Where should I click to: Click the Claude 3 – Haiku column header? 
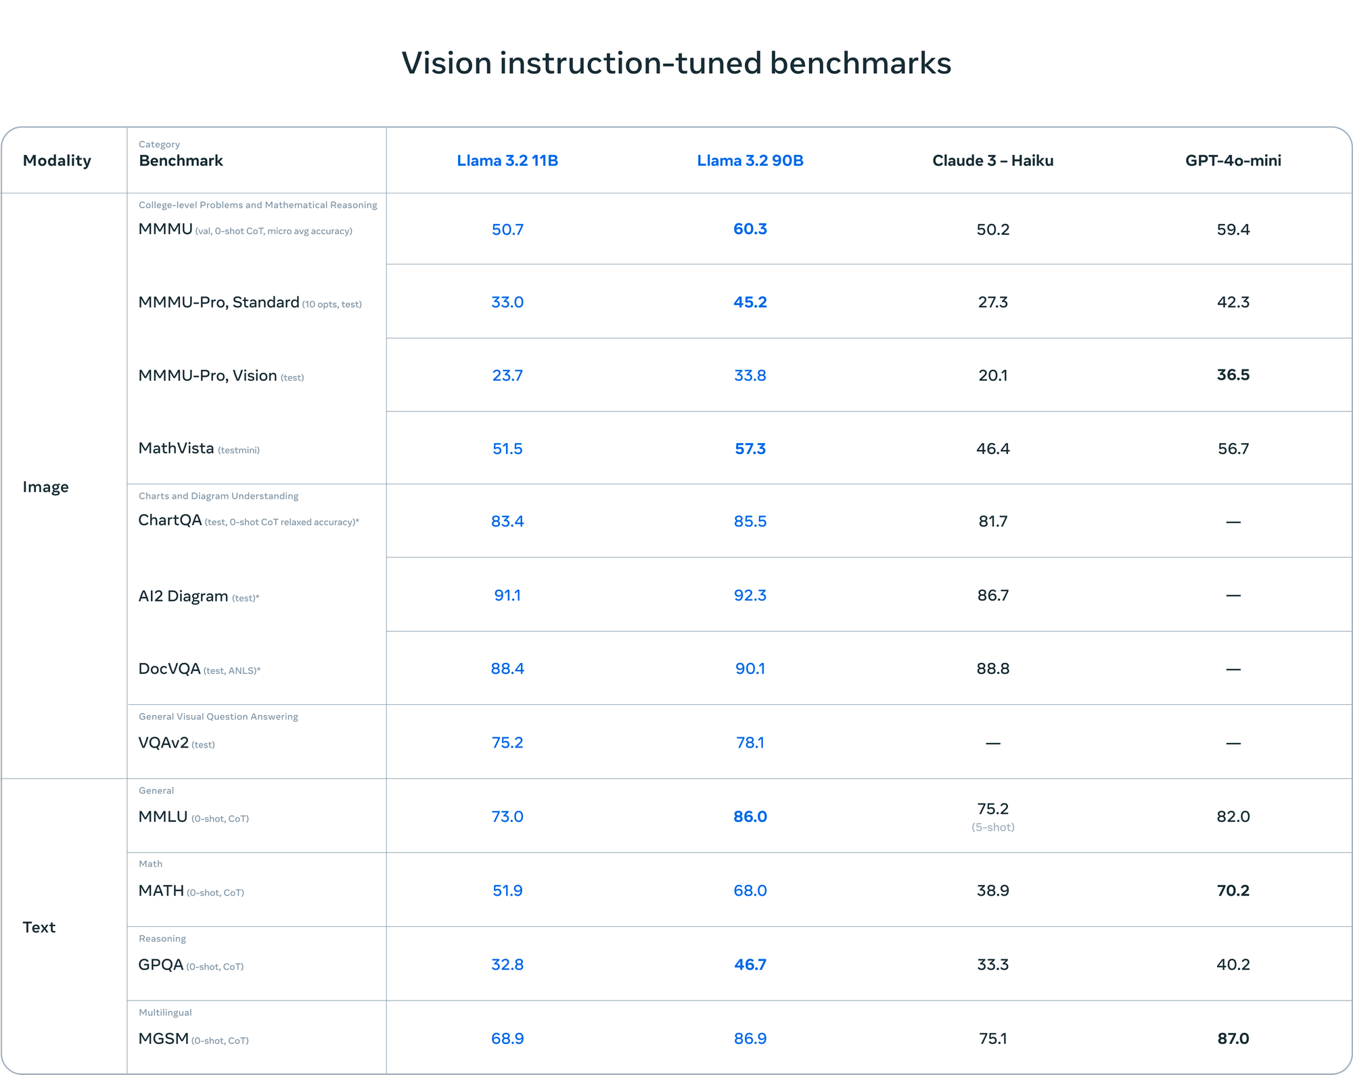(992, 160)
